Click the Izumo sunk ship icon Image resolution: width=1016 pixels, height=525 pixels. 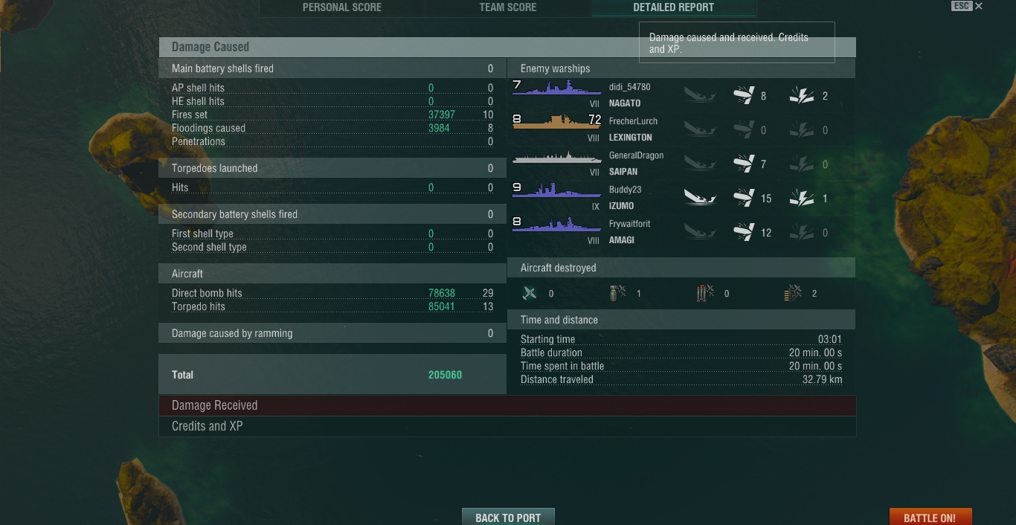(700, 198)
